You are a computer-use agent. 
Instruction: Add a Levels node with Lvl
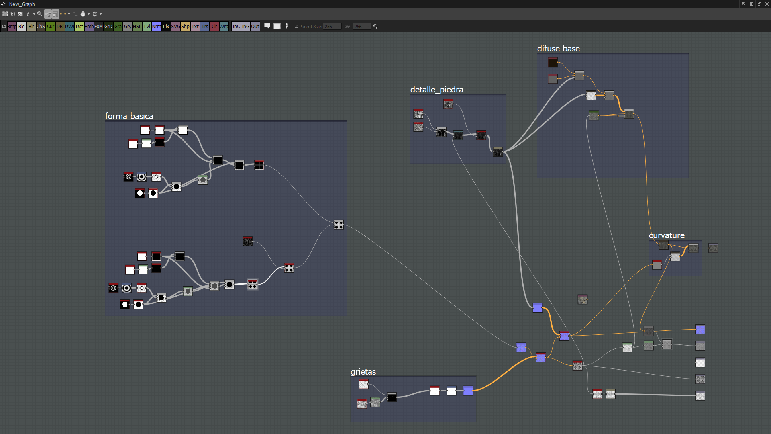[x=147, y=27]
